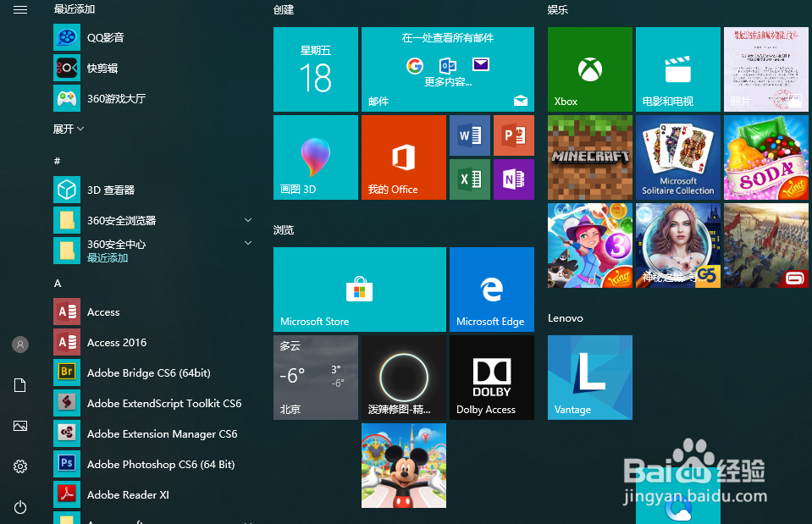This screenshot has width=812, height=524.
Task: Open 泼辣修图 tile
Action: pyautogui.click(x=403, y=378)
